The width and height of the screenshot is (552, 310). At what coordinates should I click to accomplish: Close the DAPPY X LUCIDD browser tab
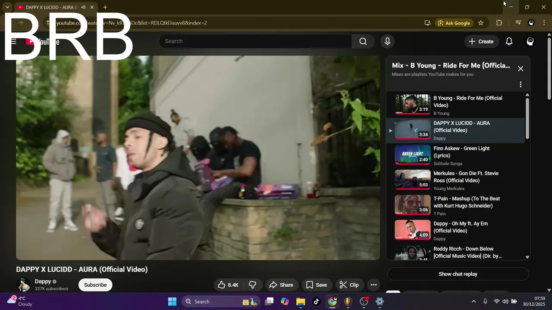tap(92, 7)
